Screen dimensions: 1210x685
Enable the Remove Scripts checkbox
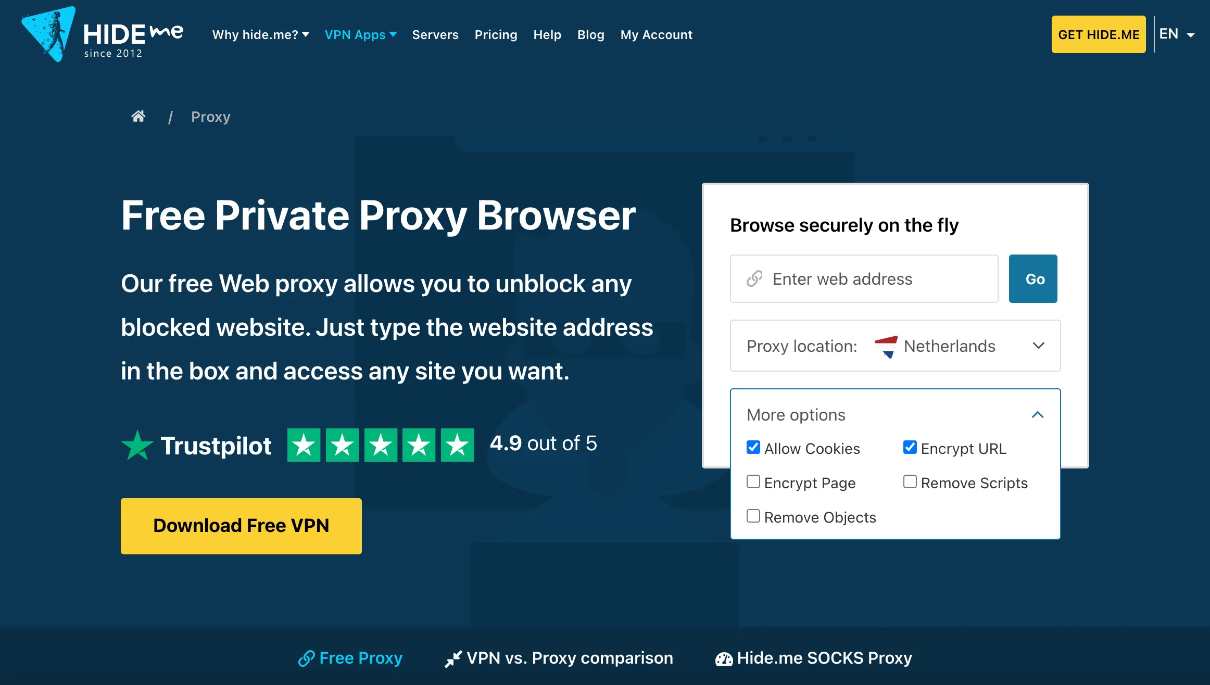[910, 482]
